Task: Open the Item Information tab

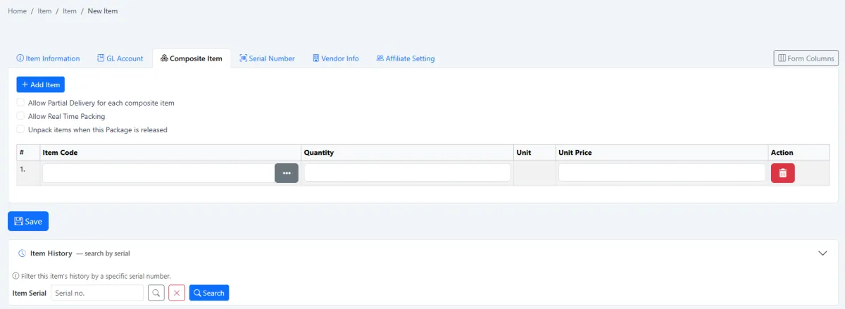Action: click(48, 58)
